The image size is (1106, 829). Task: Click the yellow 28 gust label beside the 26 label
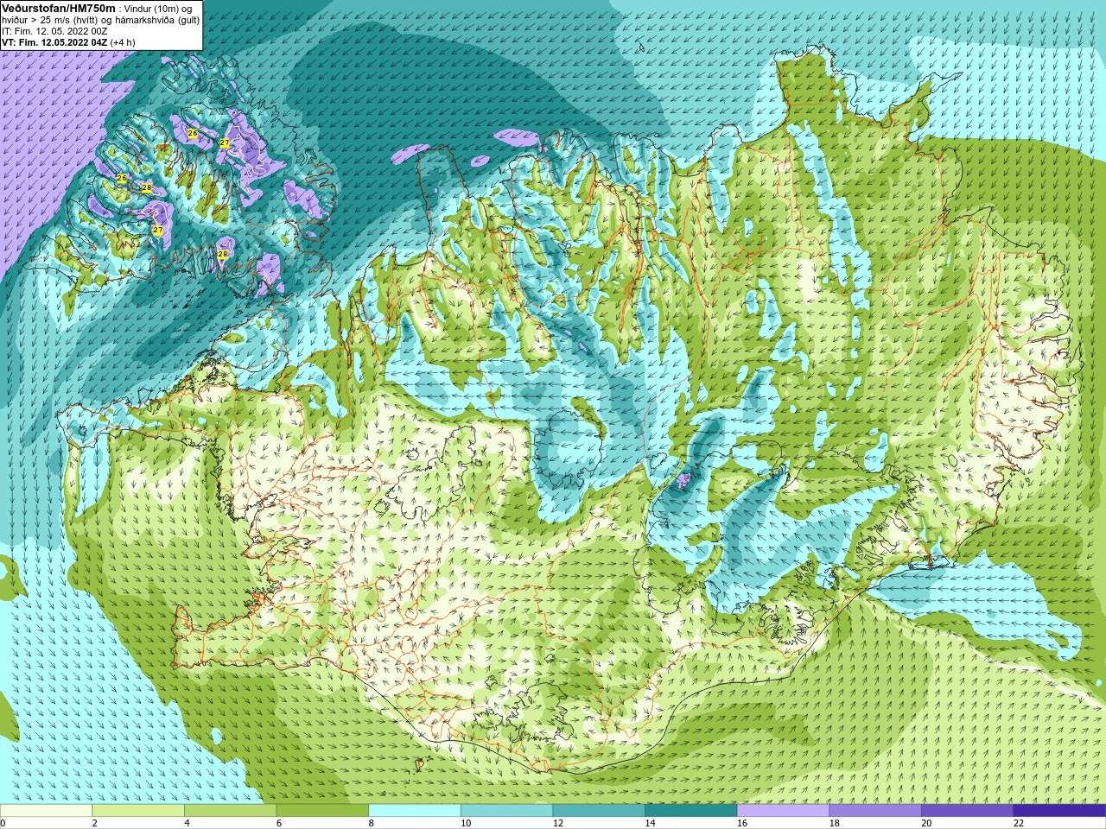(x=147, y=188)
